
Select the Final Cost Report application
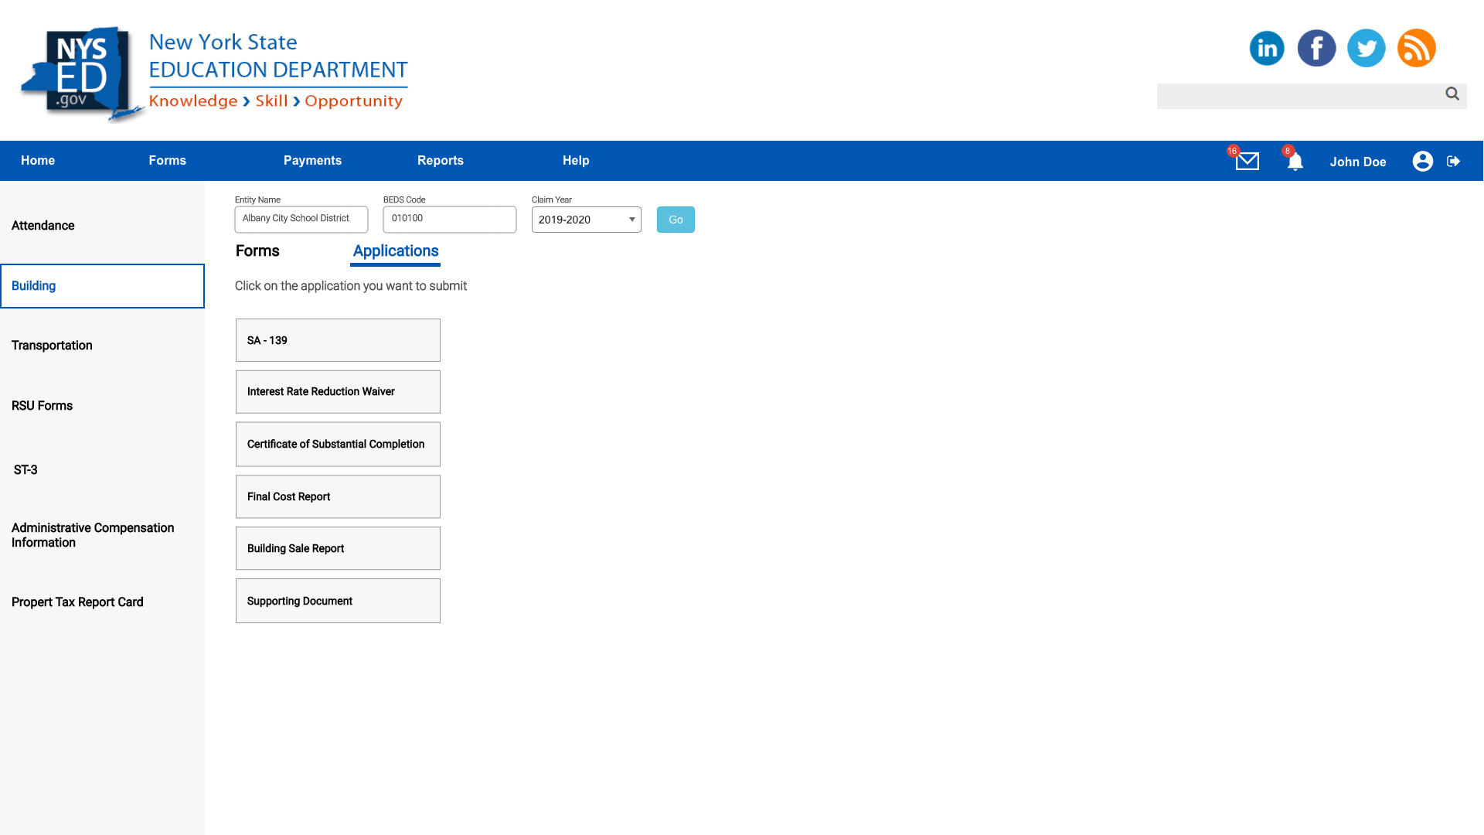click(x=338, y=496)
